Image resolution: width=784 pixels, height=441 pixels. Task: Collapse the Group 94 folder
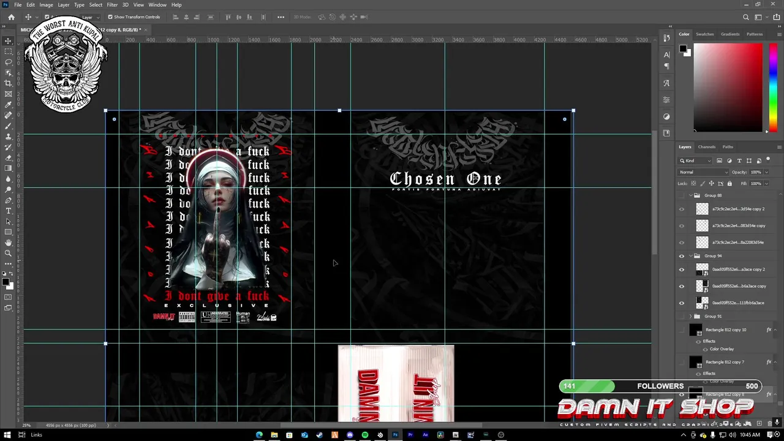coord(690,256)
